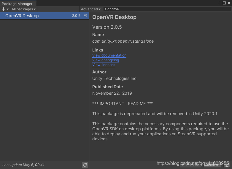Open the All packages filter dropdown
The width and height of the screenshot is (232, 169).
(x=24, y=9)
